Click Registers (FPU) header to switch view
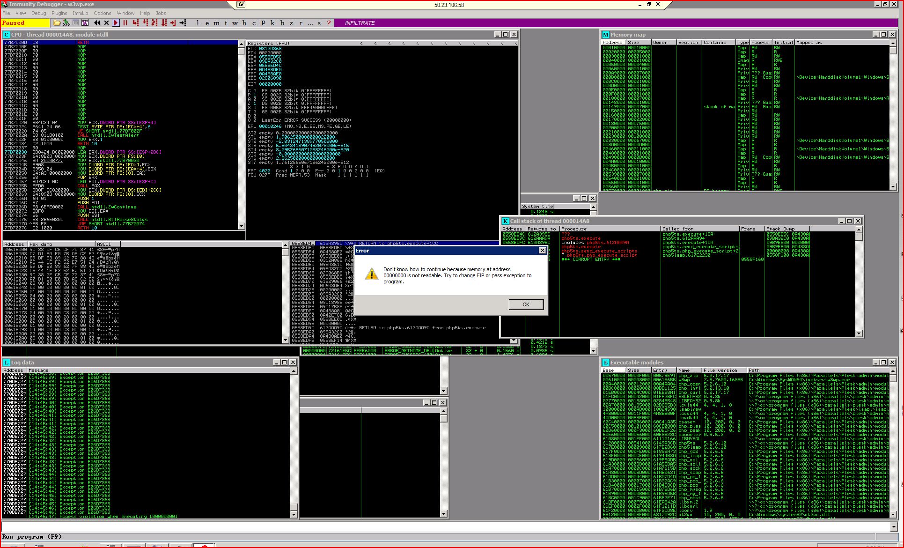 [268, 43]
